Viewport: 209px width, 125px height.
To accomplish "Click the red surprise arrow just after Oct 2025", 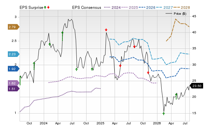I will tap(148, 73).
